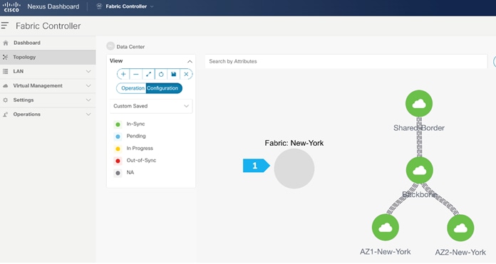The image size is (496, 264).
Task: Collapse the View panel chevron
Action: click(190, 61)
